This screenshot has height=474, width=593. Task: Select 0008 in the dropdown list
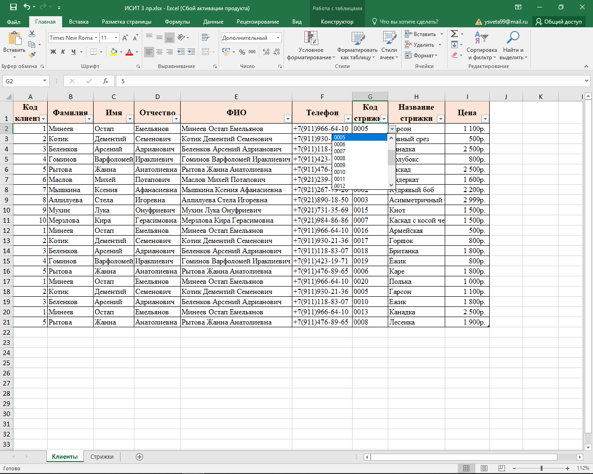tap(340, 158)
